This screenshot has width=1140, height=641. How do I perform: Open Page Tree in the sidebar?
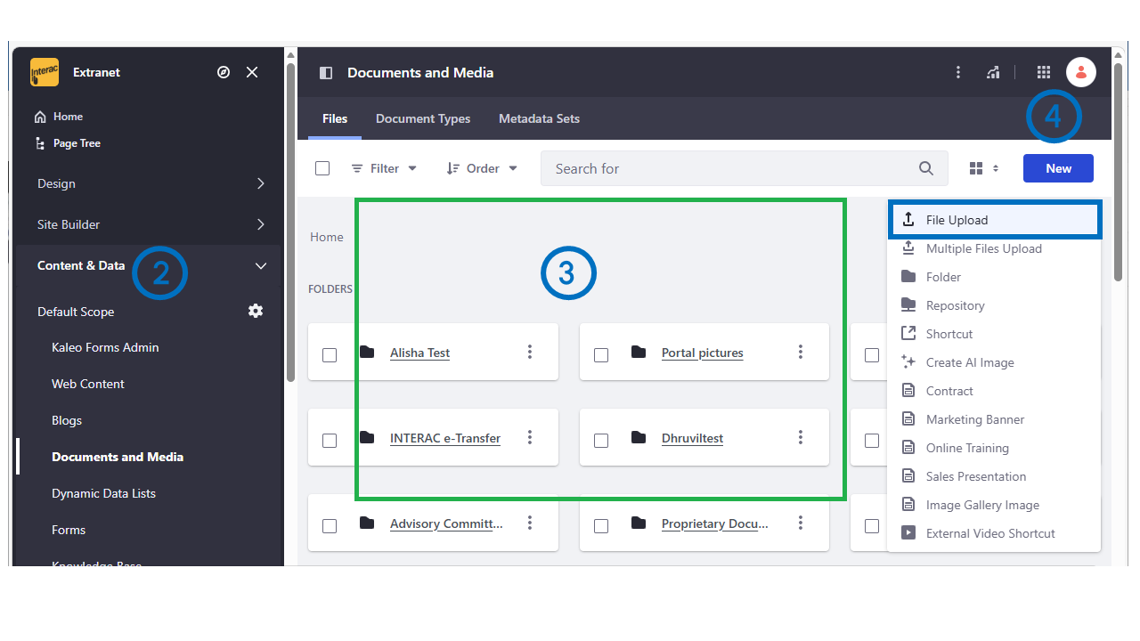[x=68, y=143]
